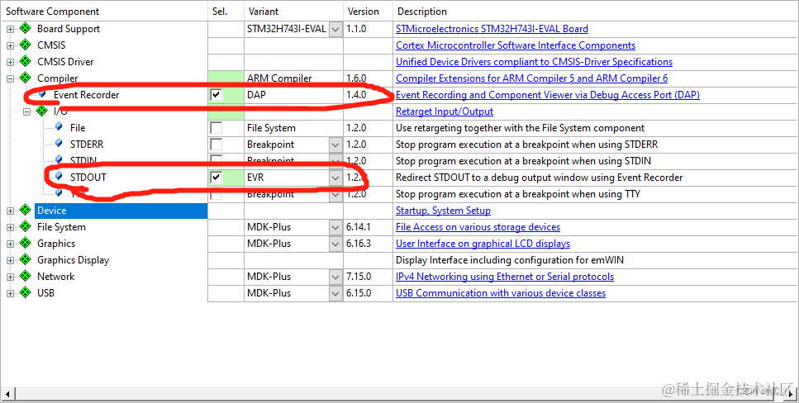This screenshot has width=799, height=403.
Task: Open the STDERR Breakpoint variant dropdown
Action: (335, 145)
